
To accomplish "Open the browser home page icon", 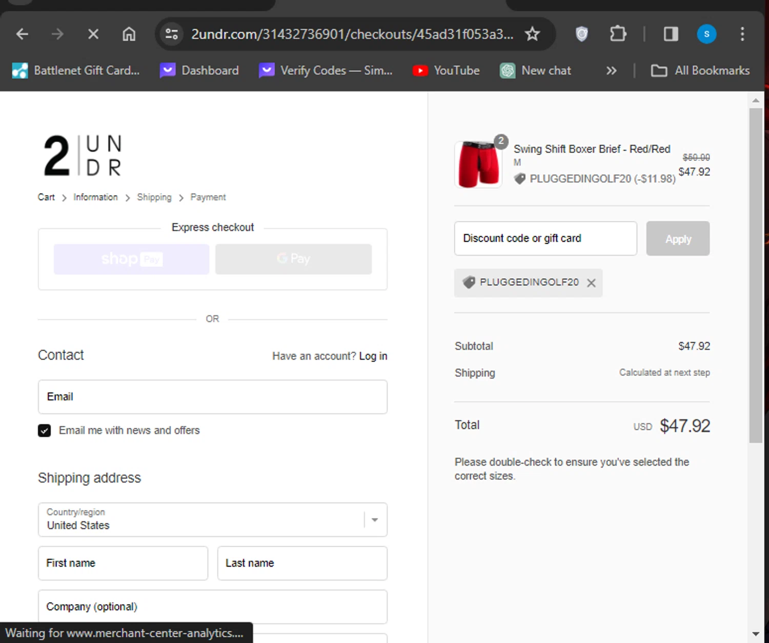I will tap(129, 34).
